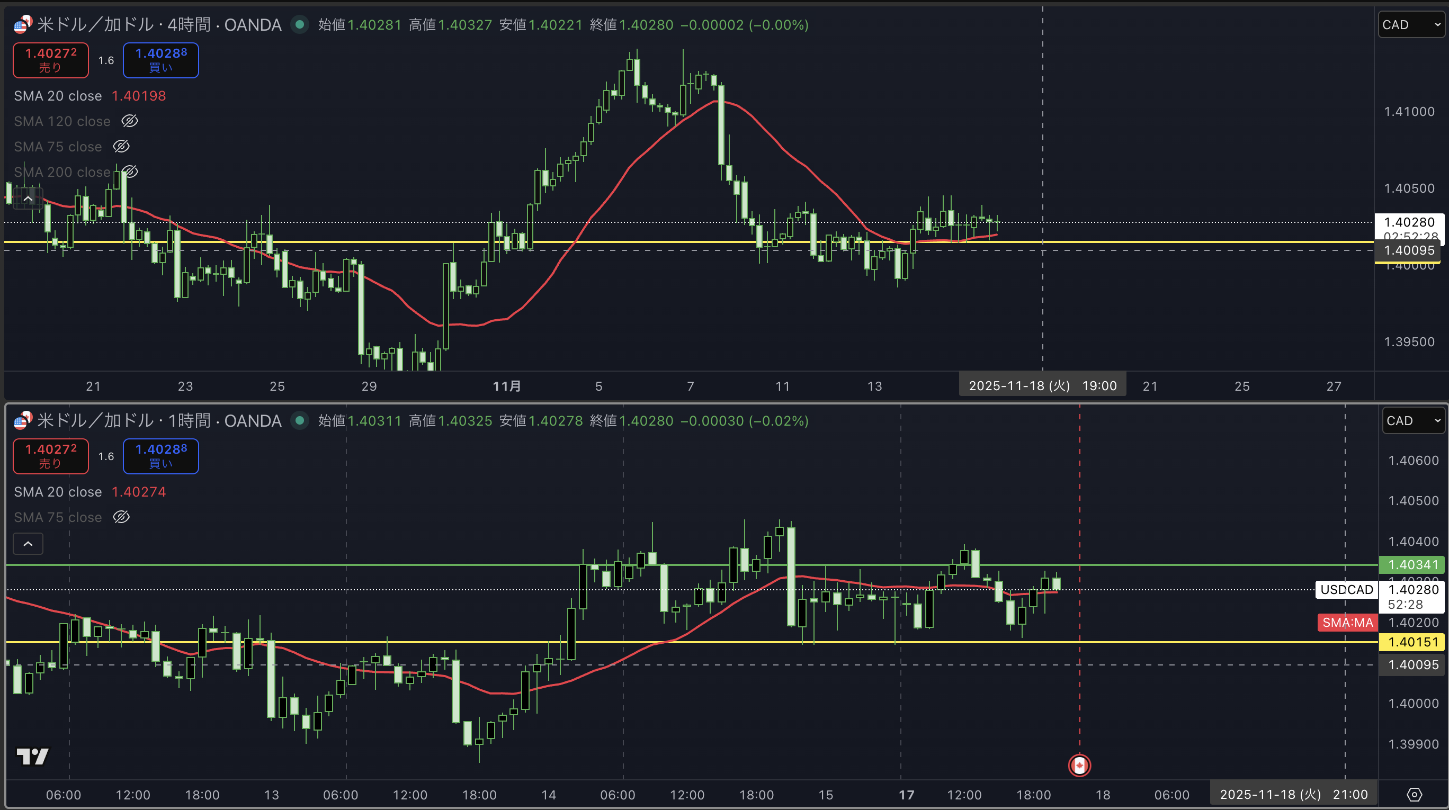
Task: Click the TradingView logo in lower chart
Action: tap(33, 756)
